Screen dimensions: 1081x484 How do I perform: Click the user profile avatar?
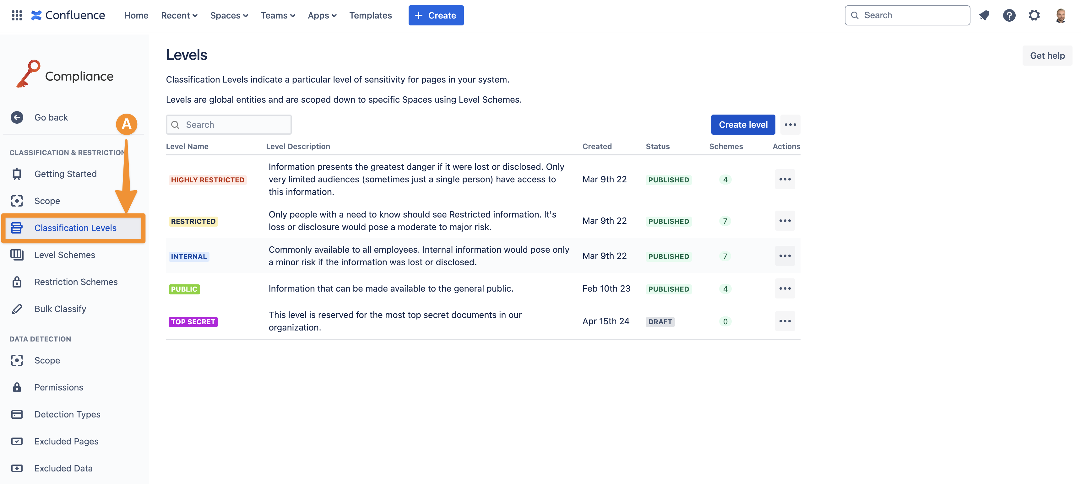pos(1061,15)
